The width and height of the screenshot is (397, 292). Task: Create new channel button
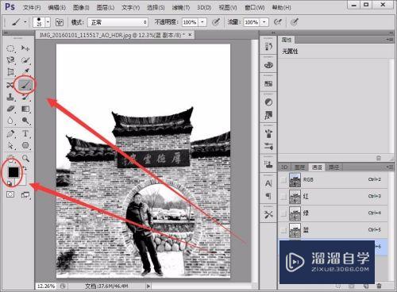[x=366, y=286]
